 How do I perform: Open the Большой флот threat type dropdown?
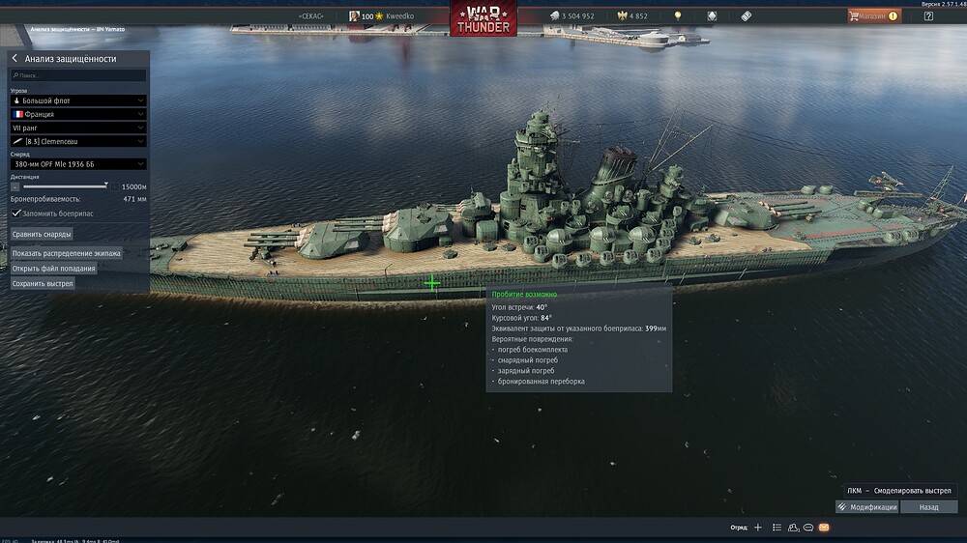click(78, 100)
